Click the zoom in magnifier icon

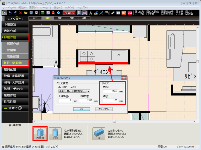(x=54, y=13)
